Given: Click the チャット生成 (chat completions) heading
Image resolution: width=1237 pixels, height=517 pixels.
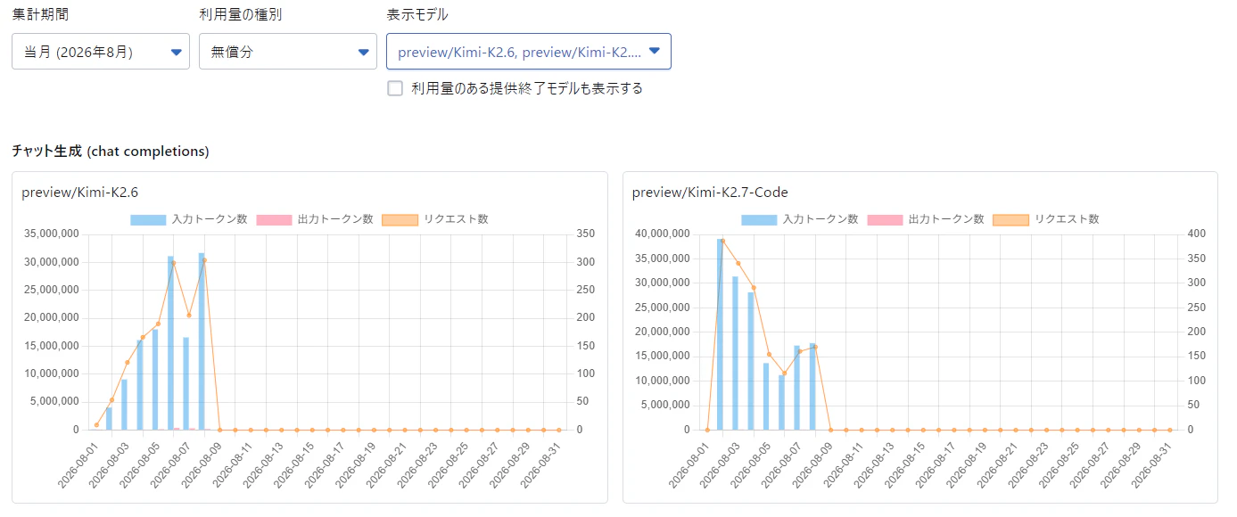Looking at the screenshot, I should [x=111, y=152].
